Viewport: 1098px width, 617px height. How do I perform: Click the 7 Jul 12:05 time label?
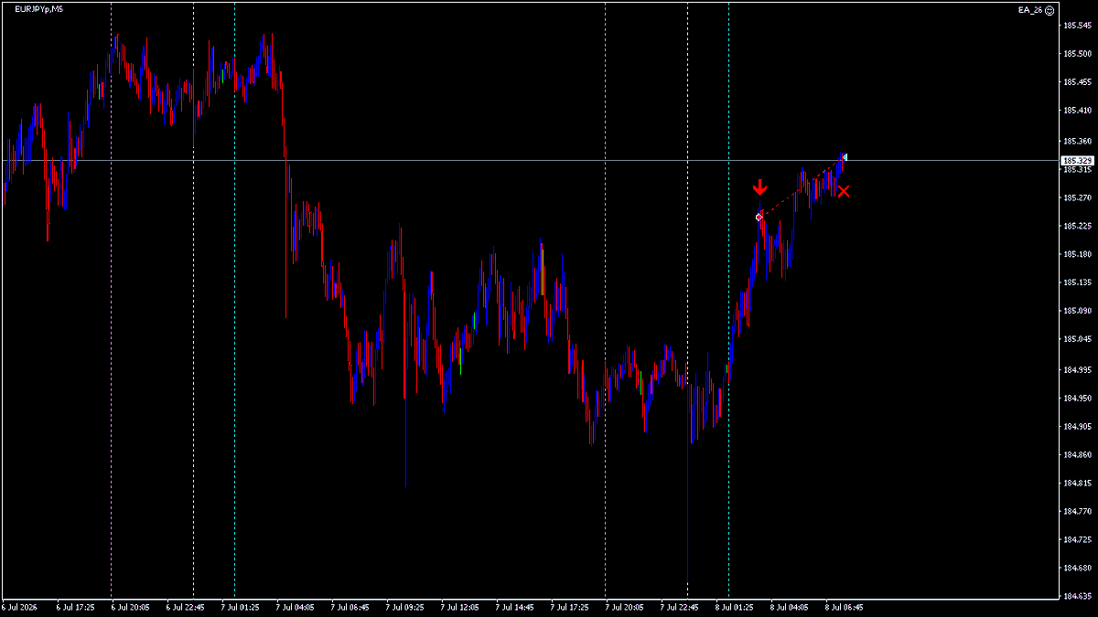[x=458, y=606]
